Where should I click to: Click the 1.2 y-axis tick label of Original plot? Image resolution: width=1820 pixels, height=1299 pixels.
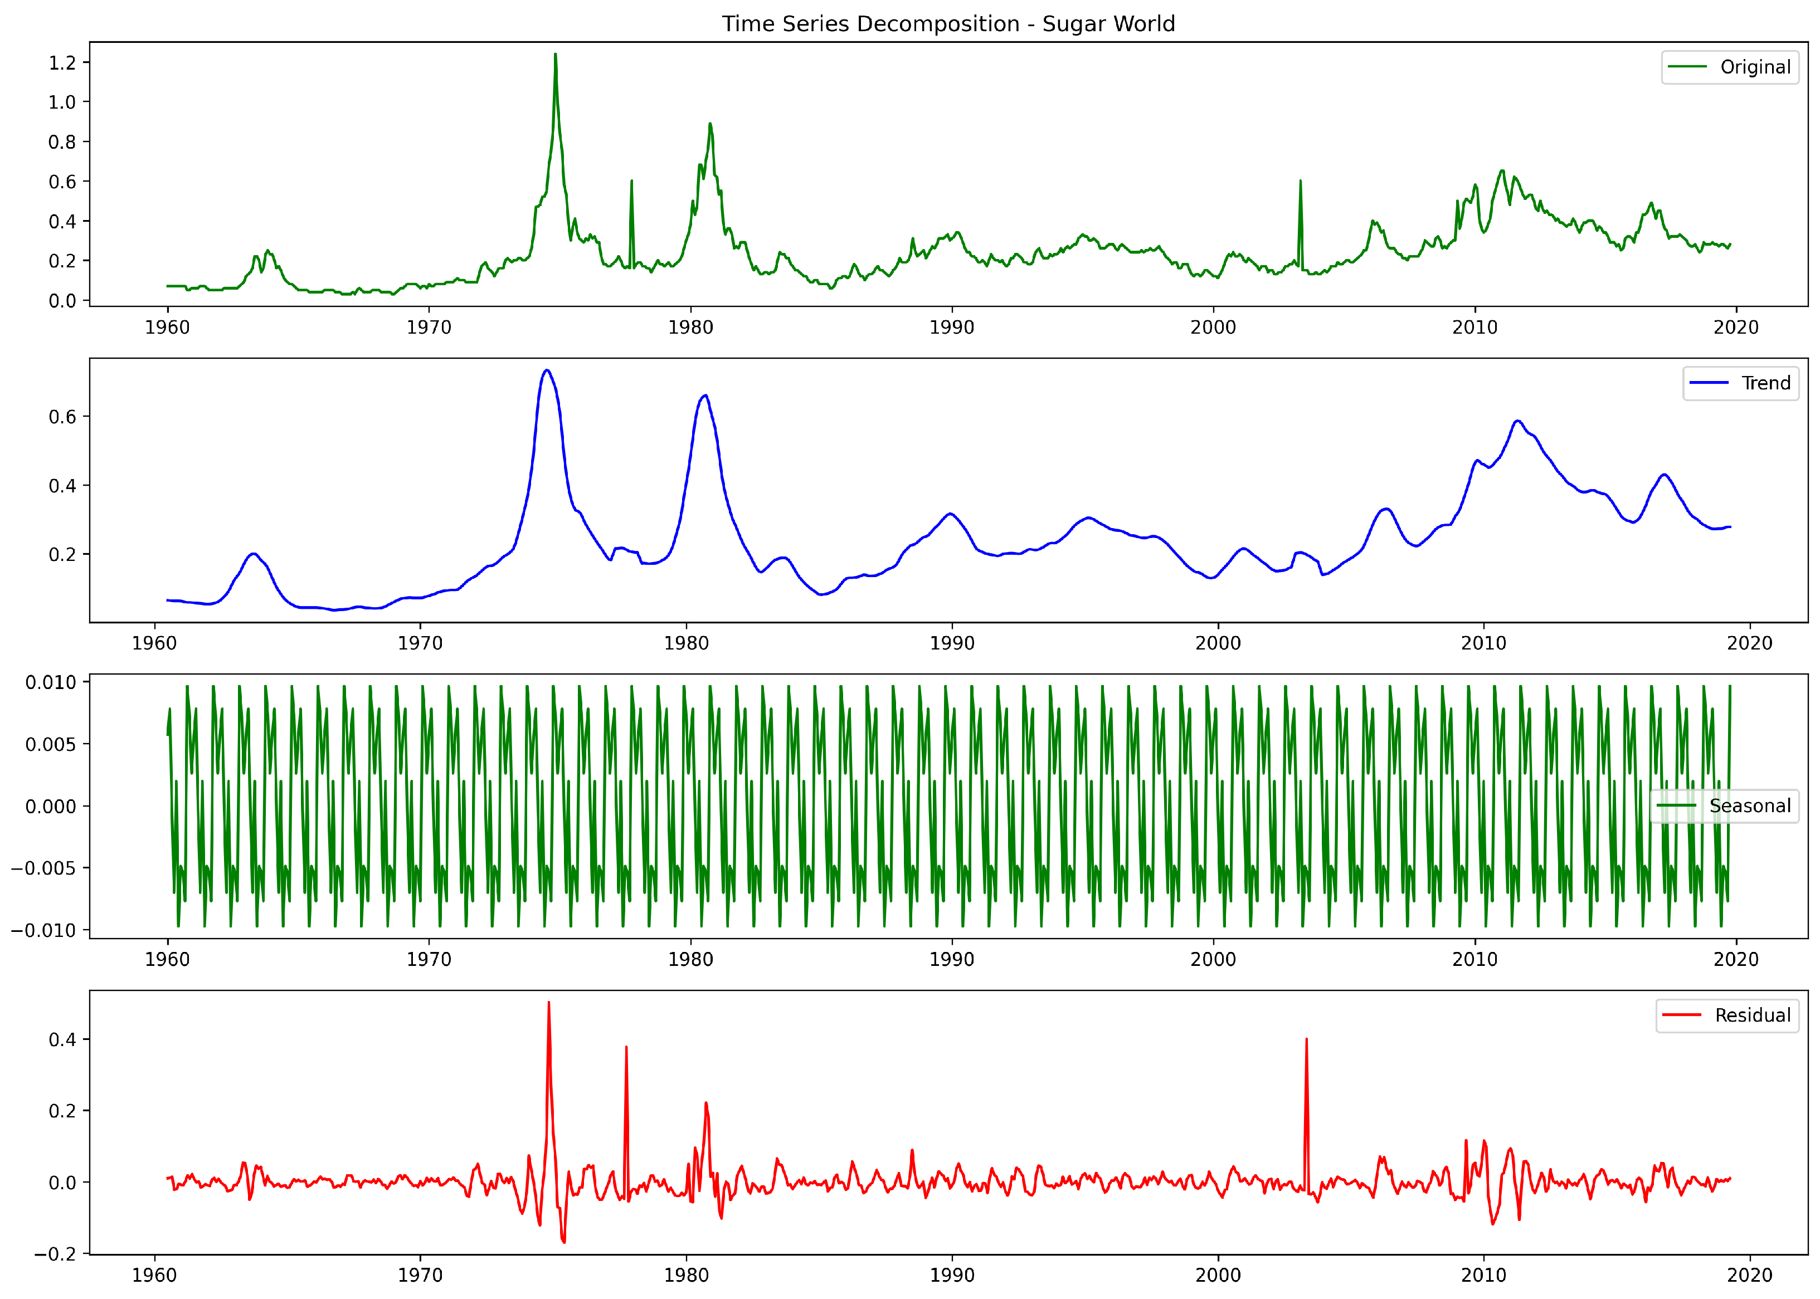point(62,63)
